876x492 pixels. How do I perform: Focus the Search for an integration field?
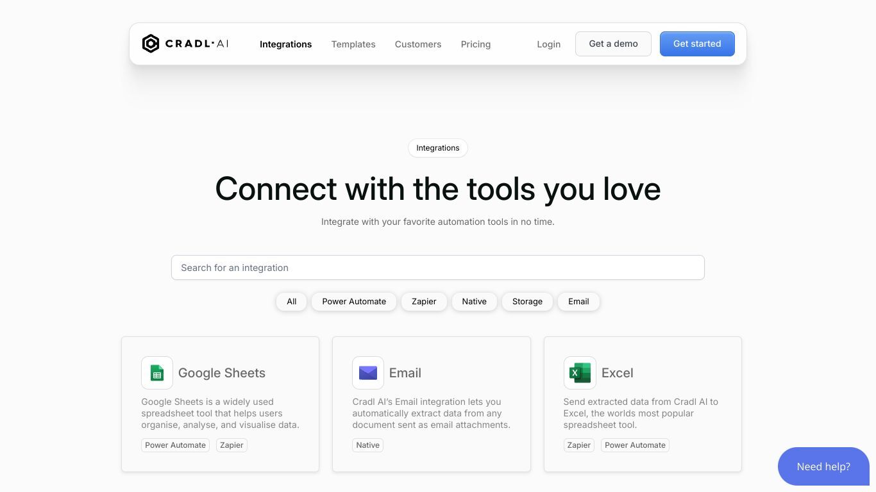(x=438, y=268)
